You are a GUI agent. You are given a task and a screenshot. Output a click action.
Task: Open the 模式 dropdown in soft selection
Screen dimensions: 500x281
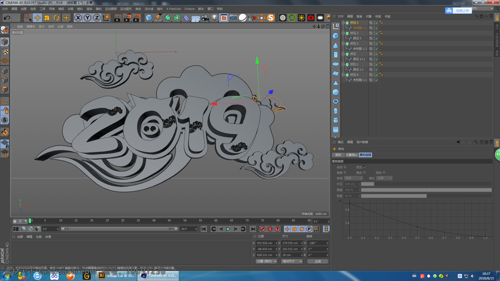(384, 178)
